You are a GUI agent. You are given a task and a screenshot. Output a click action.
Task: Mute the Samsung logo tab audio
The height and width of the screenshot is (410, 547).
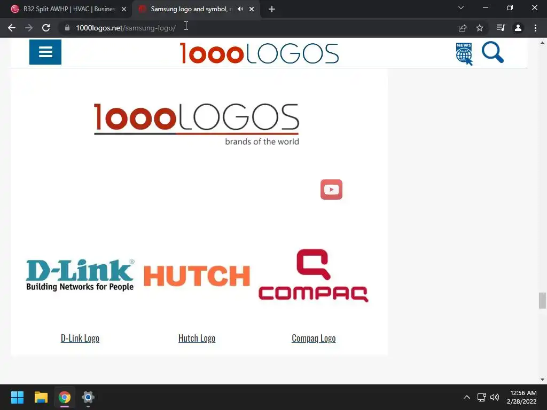(x=240, y=9)
